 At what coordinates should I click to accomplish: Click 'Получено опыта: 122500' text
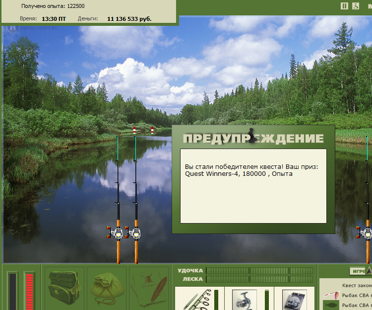coord(53,6)
